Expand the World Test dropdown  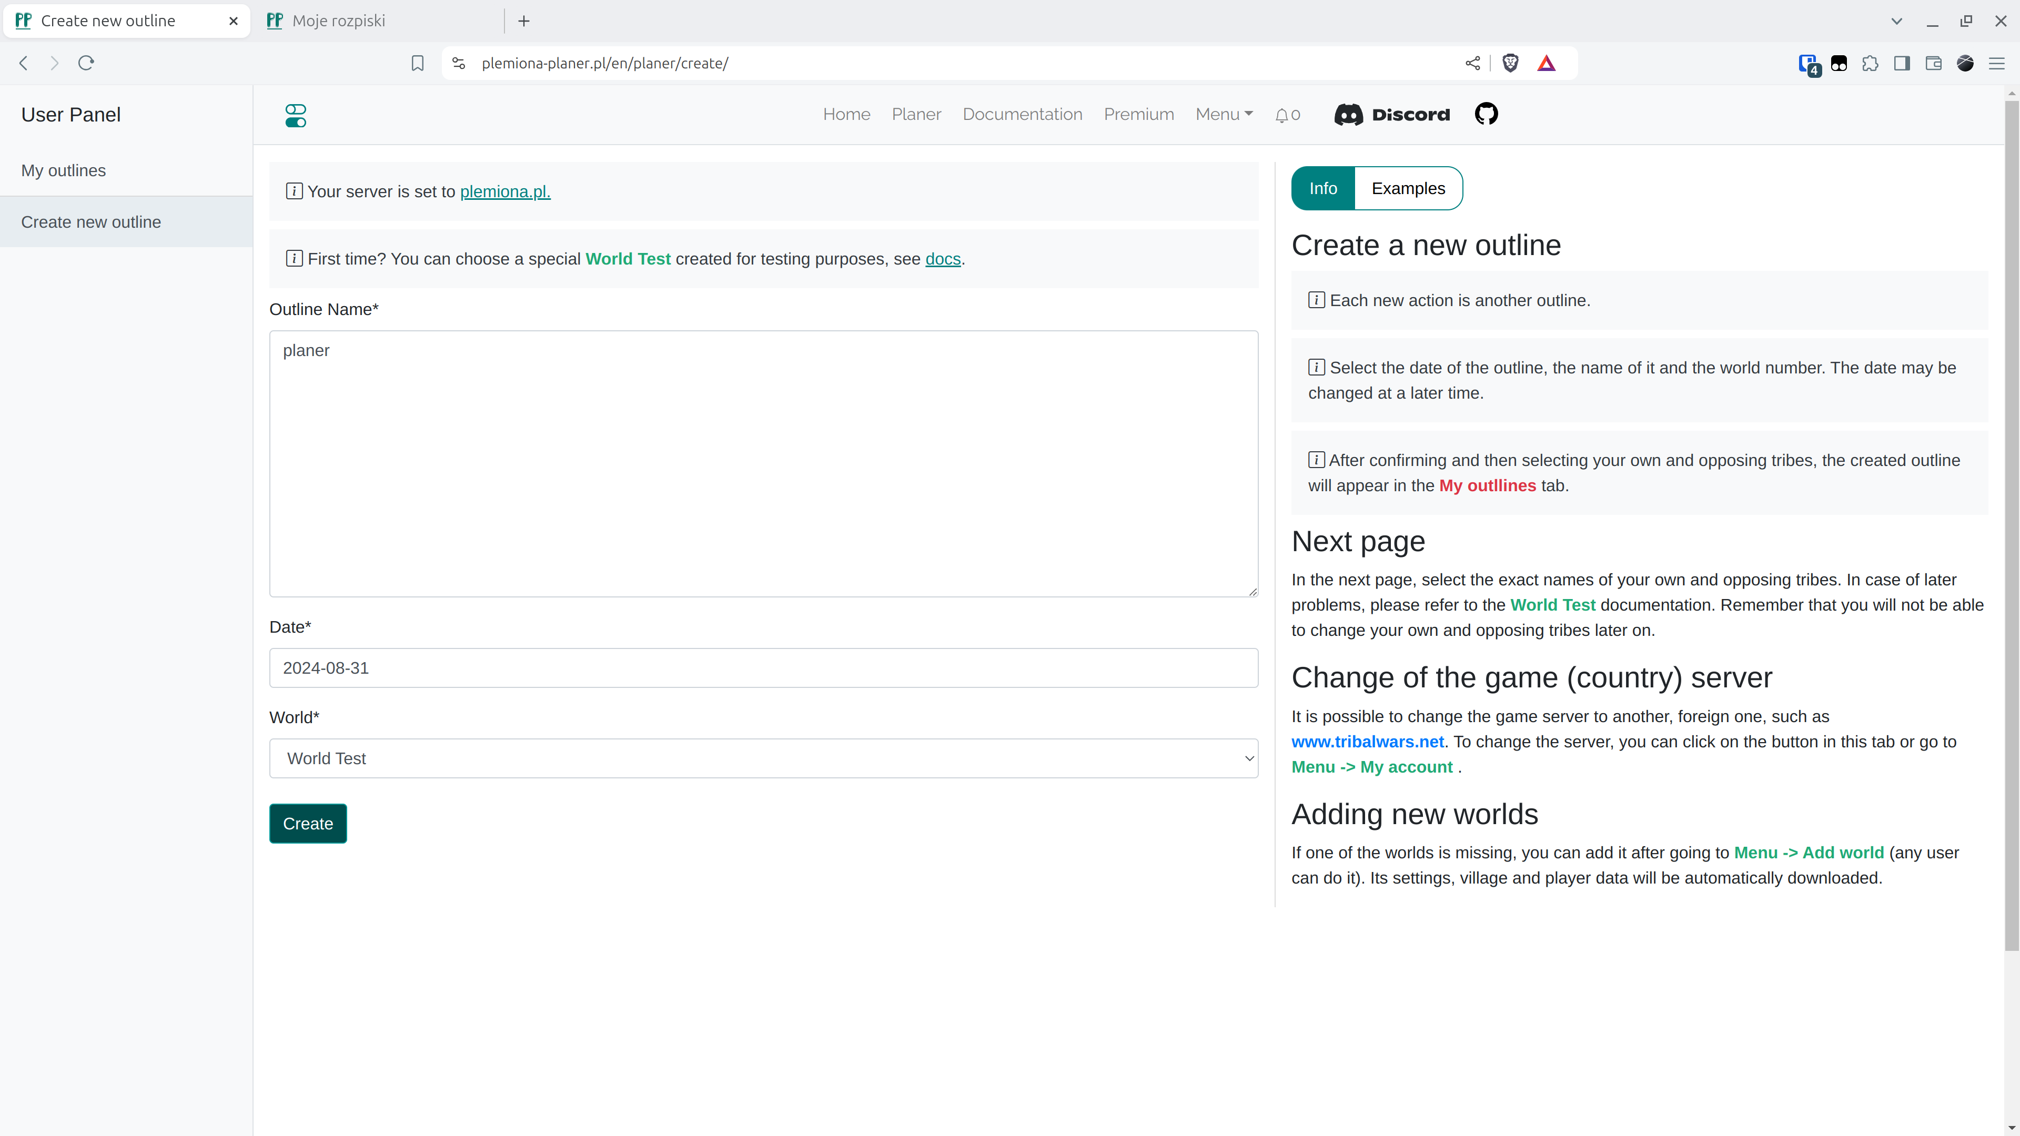click(763, 758)
